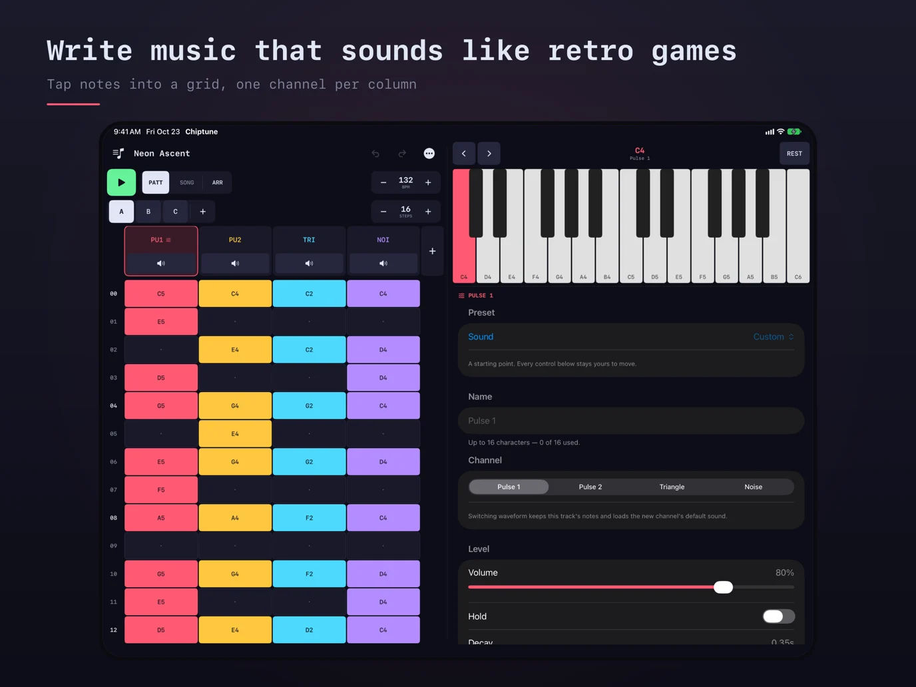Select the Noise channel segment
Image resolution: width=916 pixels, height=687 pixels.
(754, 487)
